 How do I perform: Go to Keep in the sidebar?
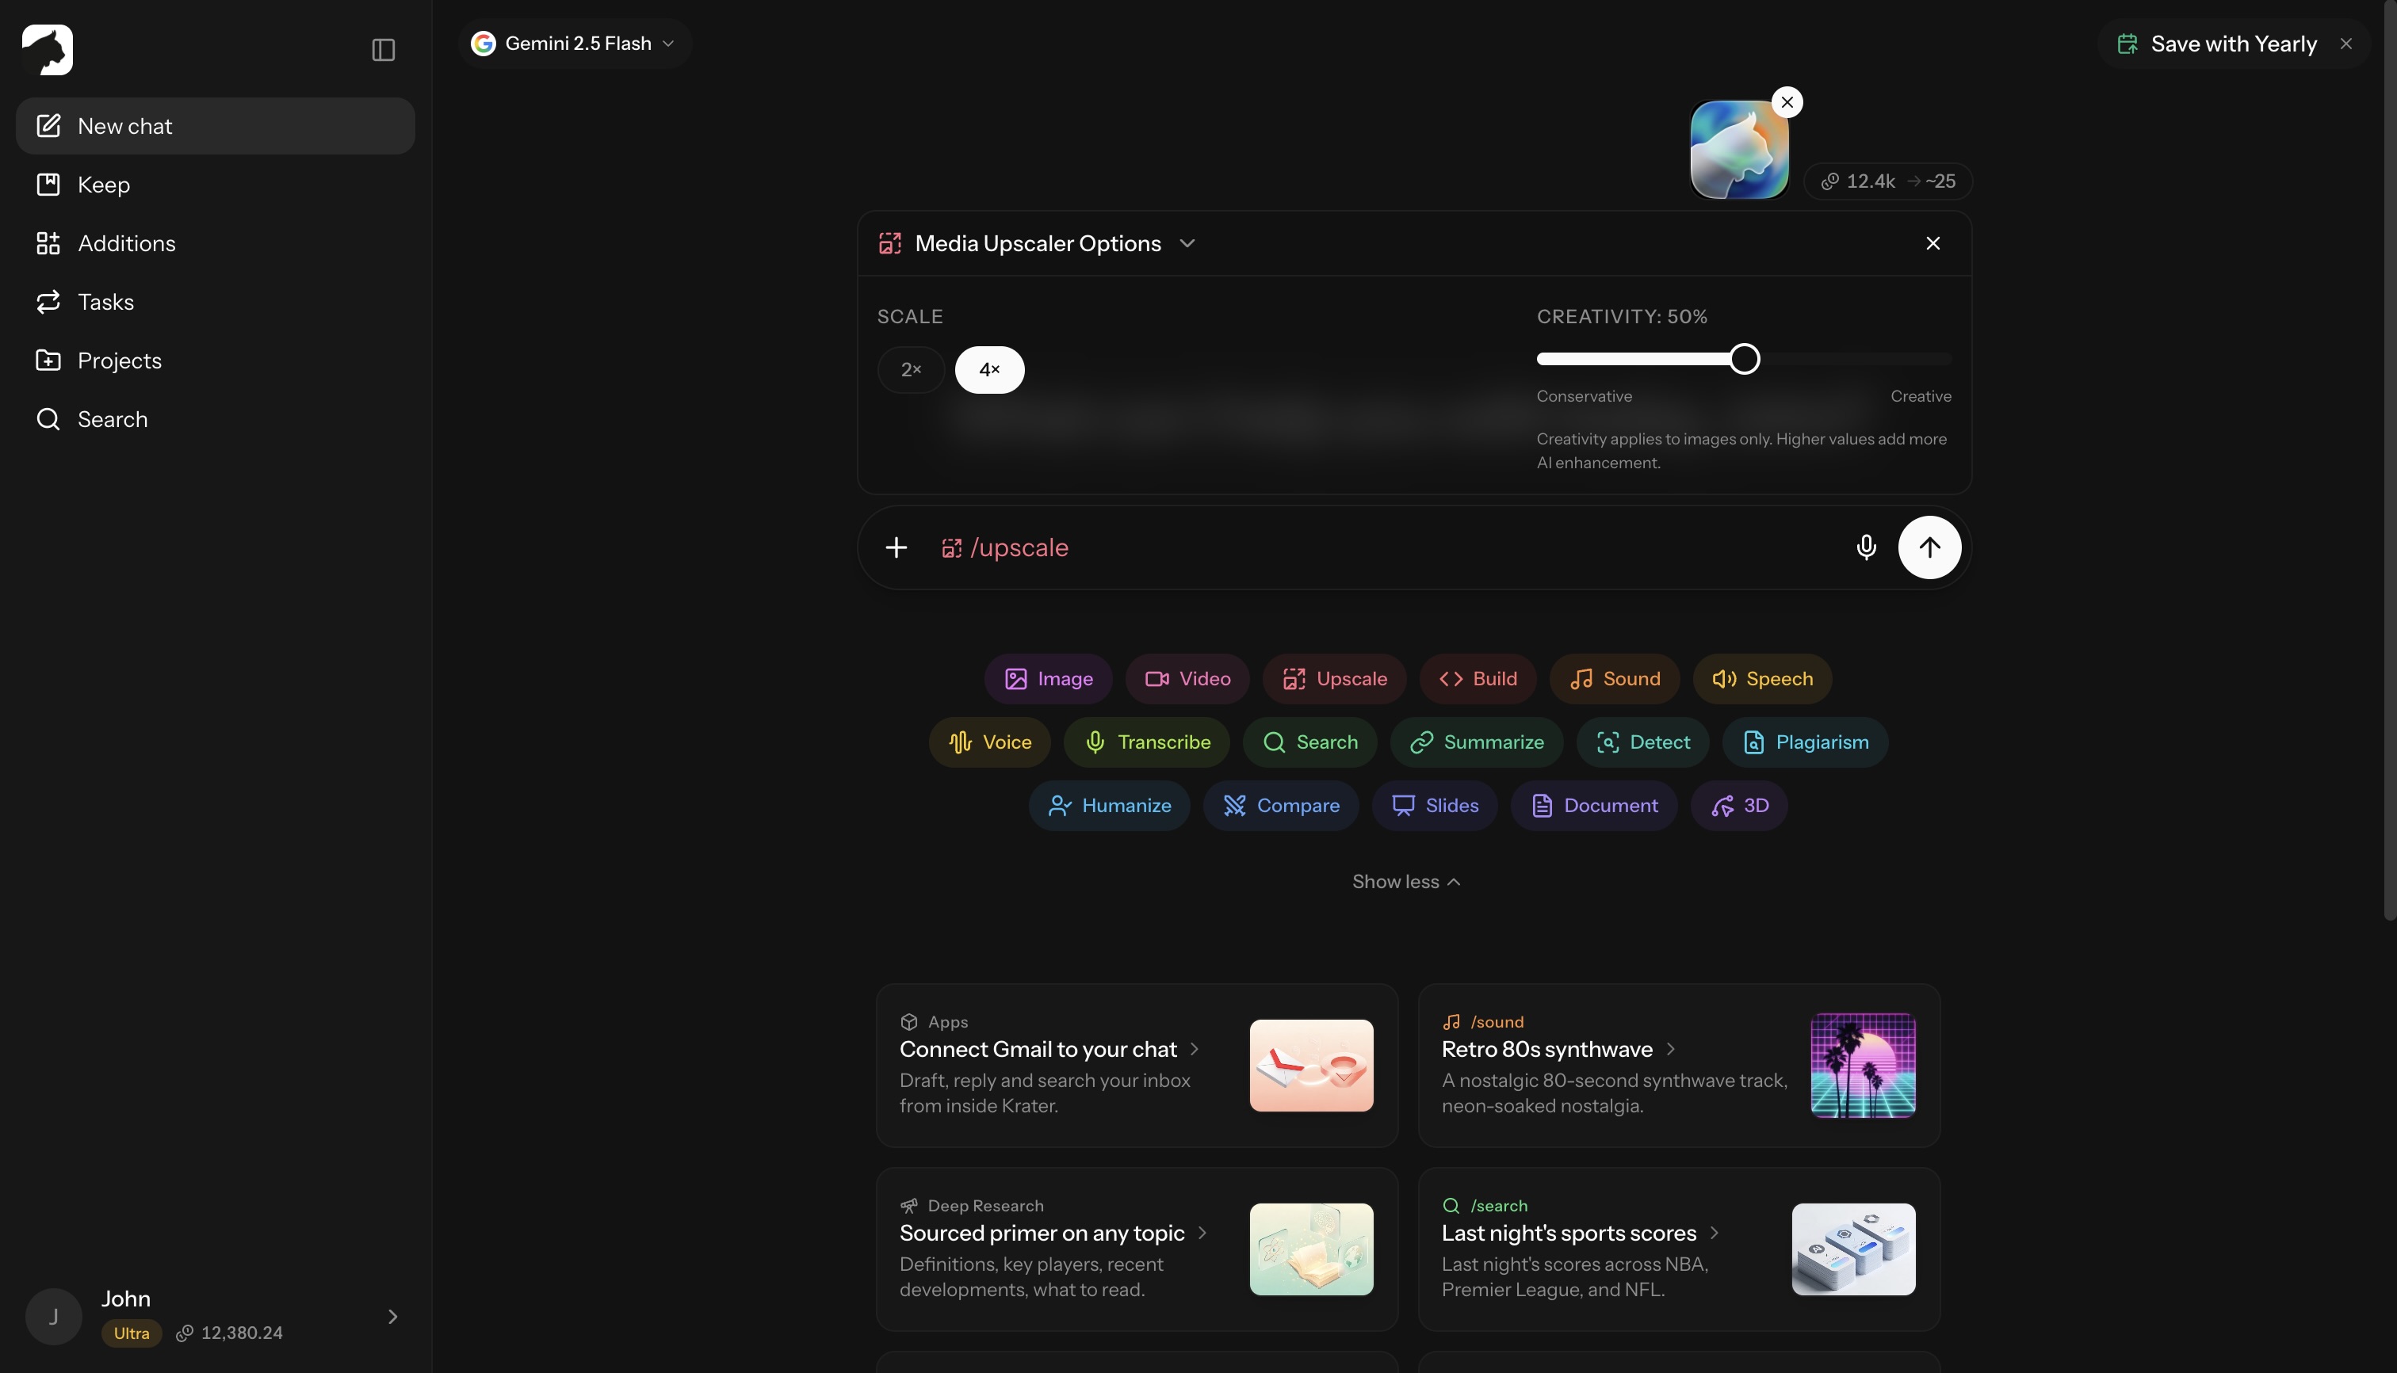(x=215, y=185)
